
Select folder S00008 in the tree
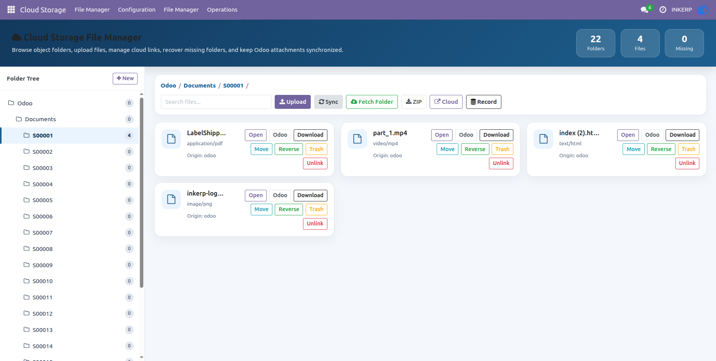(69, 249)
